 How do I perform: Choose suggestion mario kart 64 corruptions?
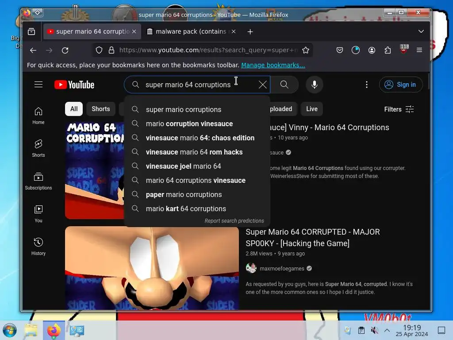[x=197, y=209]
